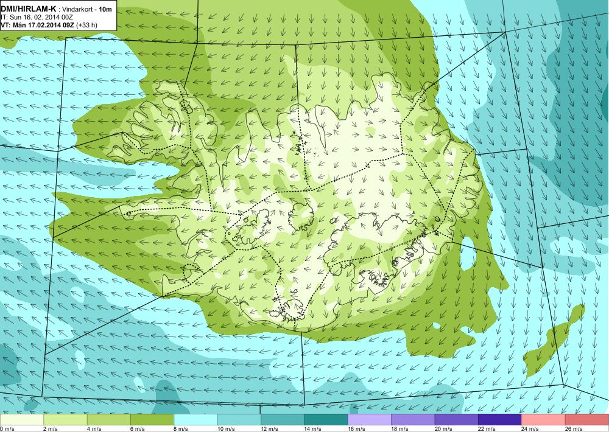Click the "24 m/s" legend label
609x432 pixels.
pos(530,429)
